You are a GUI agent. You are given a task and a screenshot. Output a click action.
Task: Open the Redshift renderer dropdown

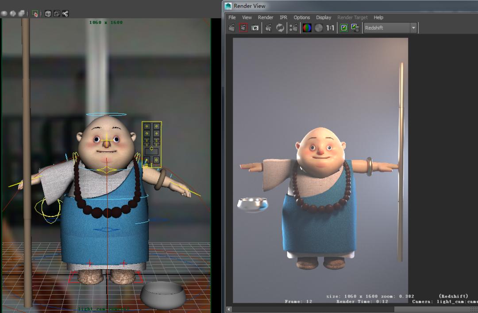pyautogui.click(x=413, y=28)
